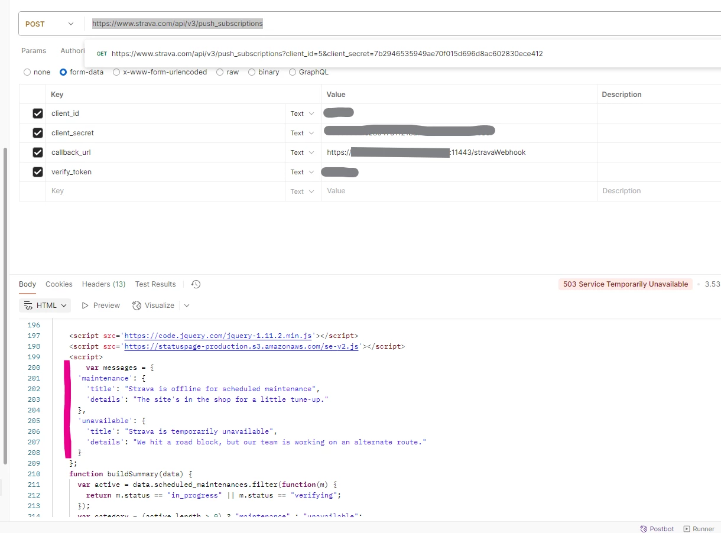The width and height of the screenshot is (721, 533).
Task: Open the Test Results tab
Action: (155, 284)
